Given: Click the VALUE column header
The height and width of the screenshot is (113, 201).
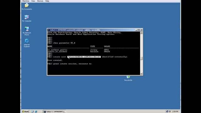Looking at the screenshot, I should [107, 46].
